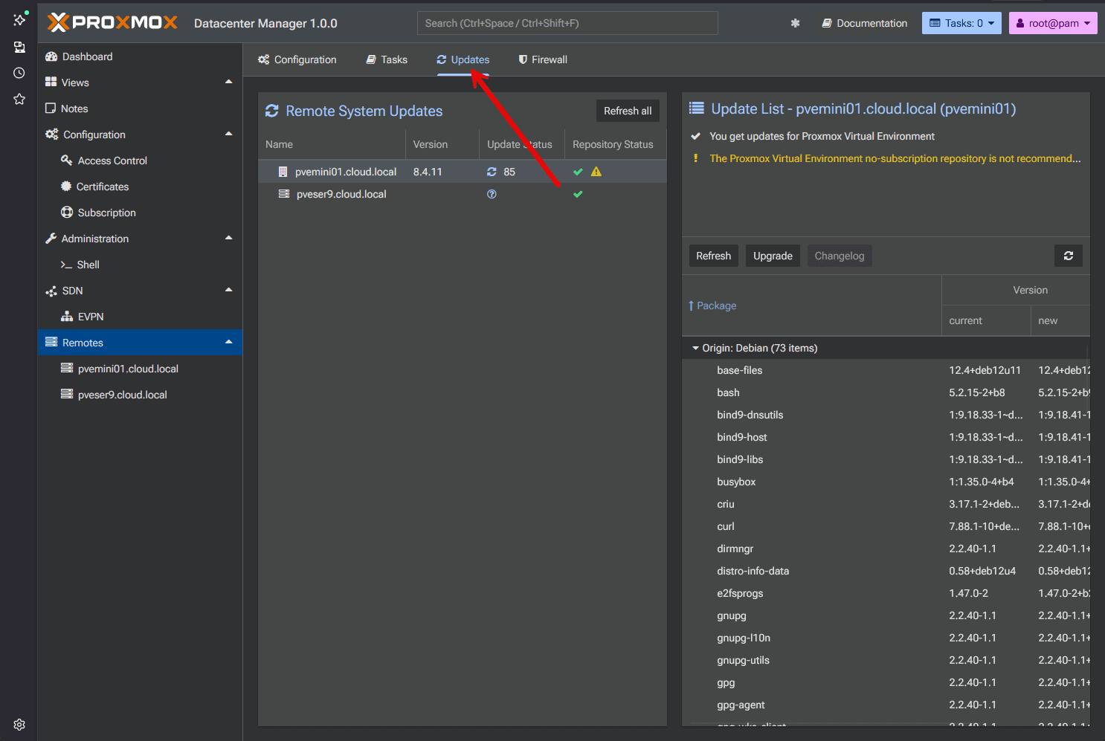1105x741 pixels.
Task: Switch to the Tasks tab
Action: [x=386, y=59]
